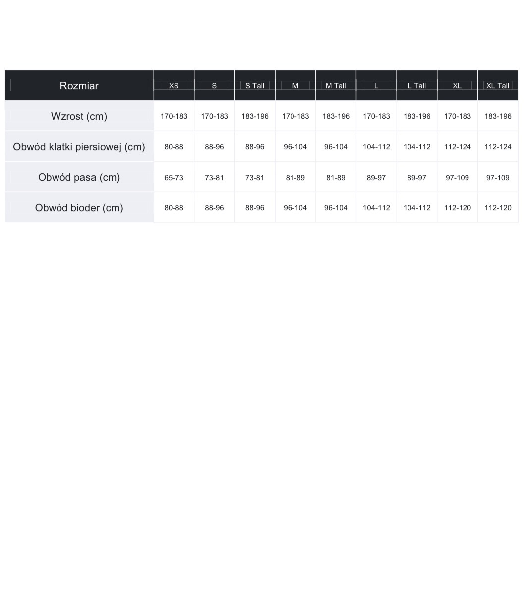The image size is (525, 614).
Task: Select the XL Tall hip value 112-120
Action: [498, 208]
